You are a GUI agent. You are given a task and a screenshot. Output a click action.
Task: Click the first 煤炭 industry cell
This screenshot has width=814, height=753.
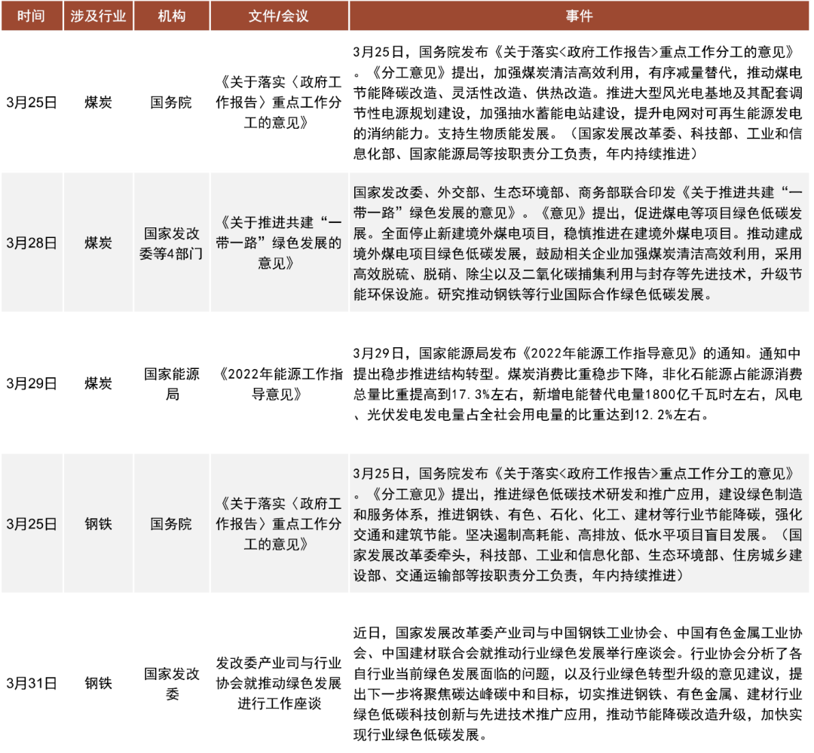click(x=96, y=102)
